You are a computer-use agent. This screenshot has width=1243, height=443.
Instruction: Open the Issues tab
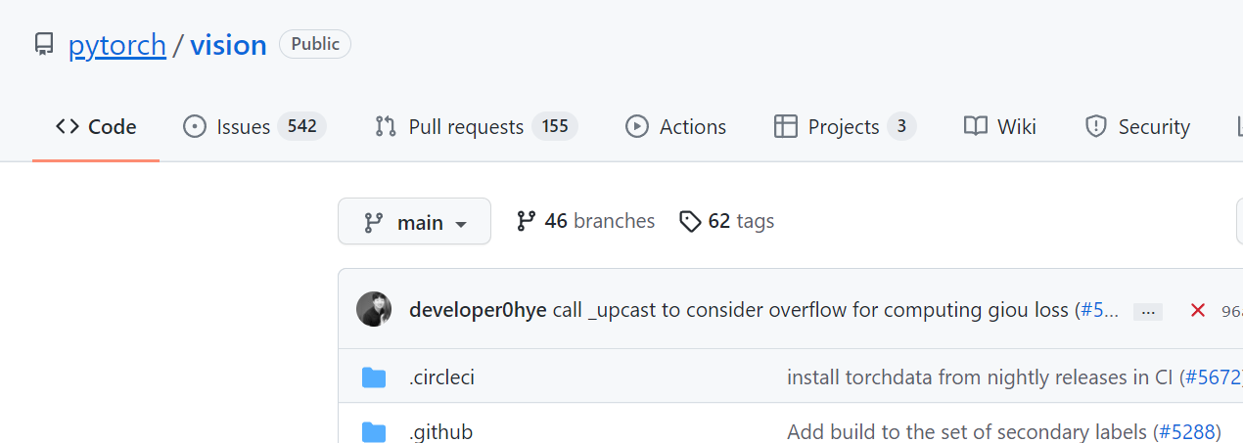[x=254, y=126]
